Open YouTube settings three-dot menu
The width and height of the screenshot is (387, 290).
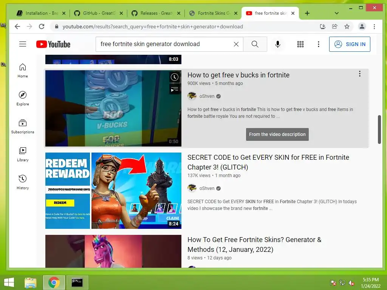click(x=319, y=44)
